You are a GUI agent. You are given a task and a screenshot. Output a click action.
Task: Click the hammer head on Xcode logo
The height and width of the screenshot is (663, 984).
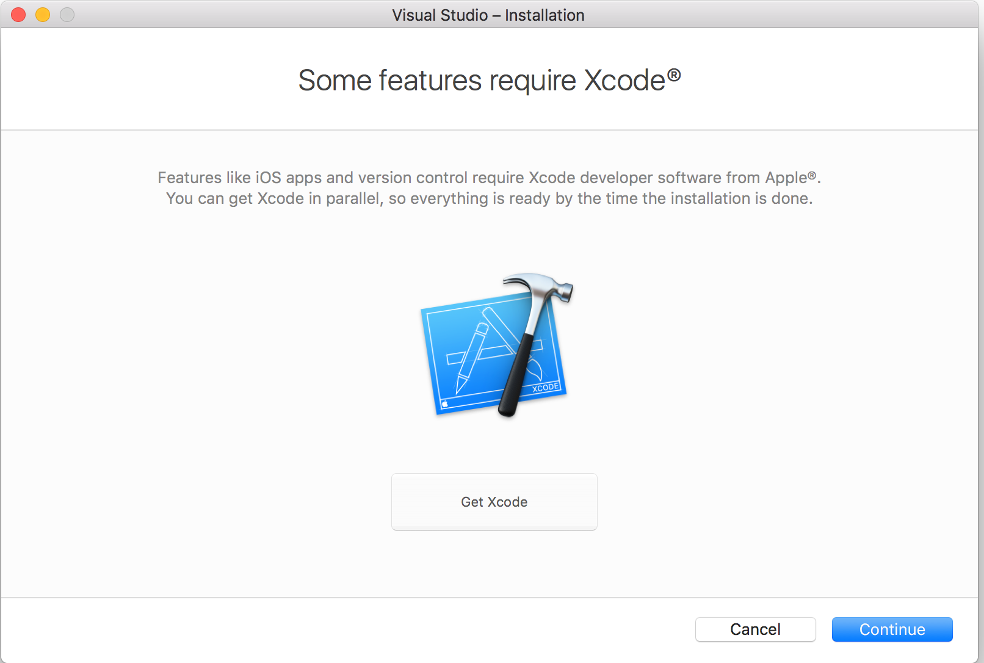coord(539,287)
